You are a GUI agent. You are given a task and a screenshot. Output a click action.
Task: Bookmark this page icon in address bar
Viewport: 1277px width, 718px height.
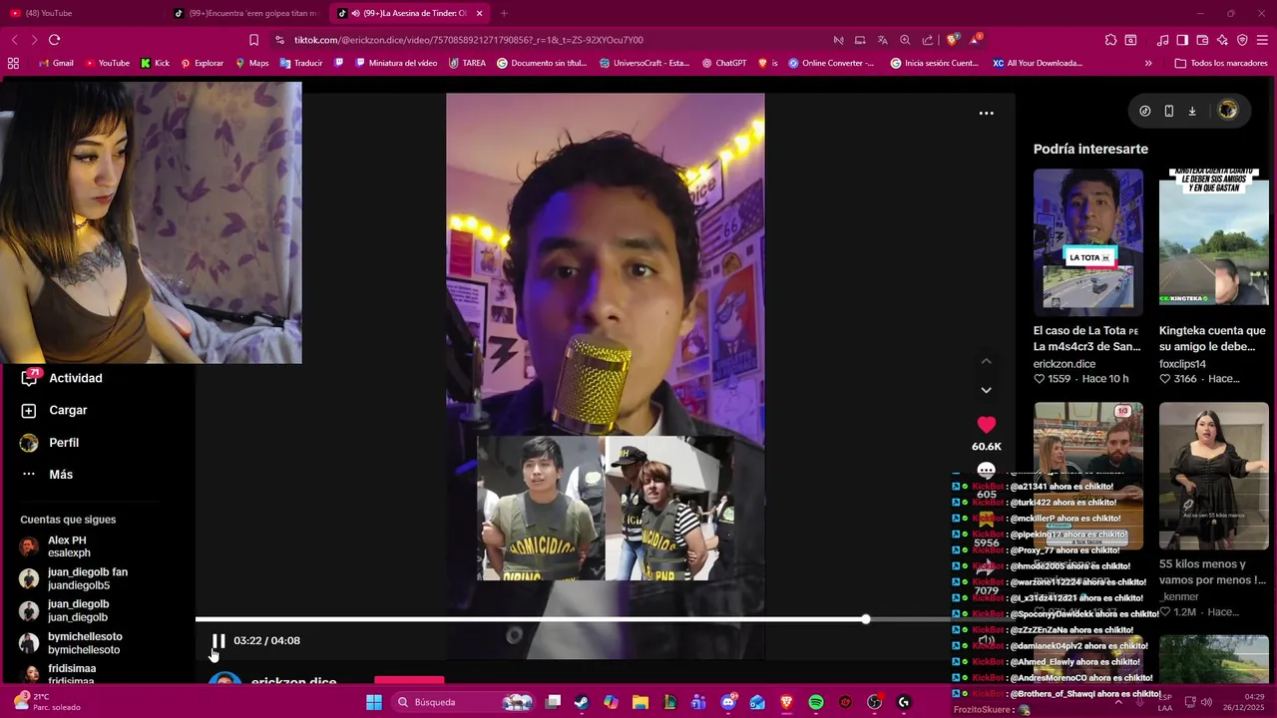253,40
